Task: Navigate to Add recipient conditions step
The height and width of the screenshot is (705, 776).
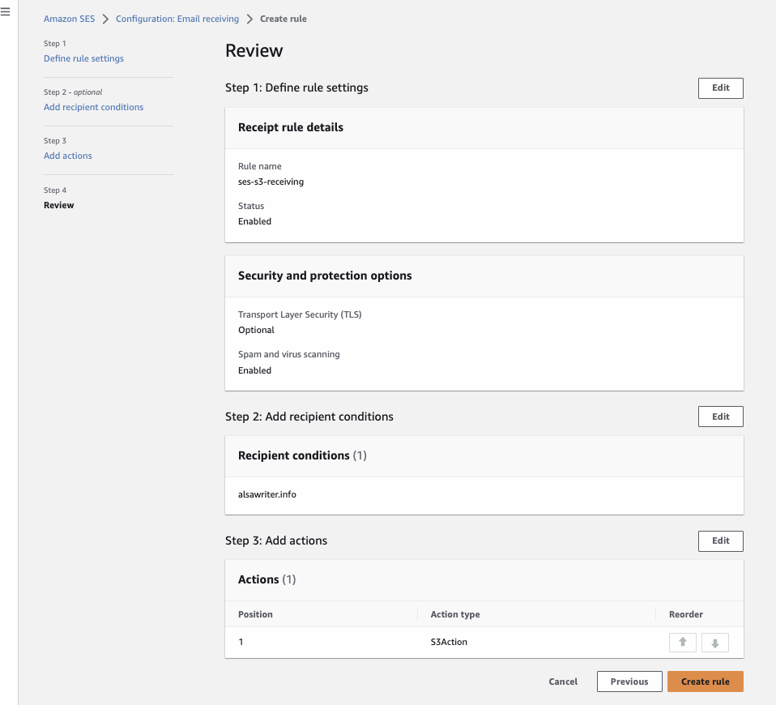Action: point(93,107)
